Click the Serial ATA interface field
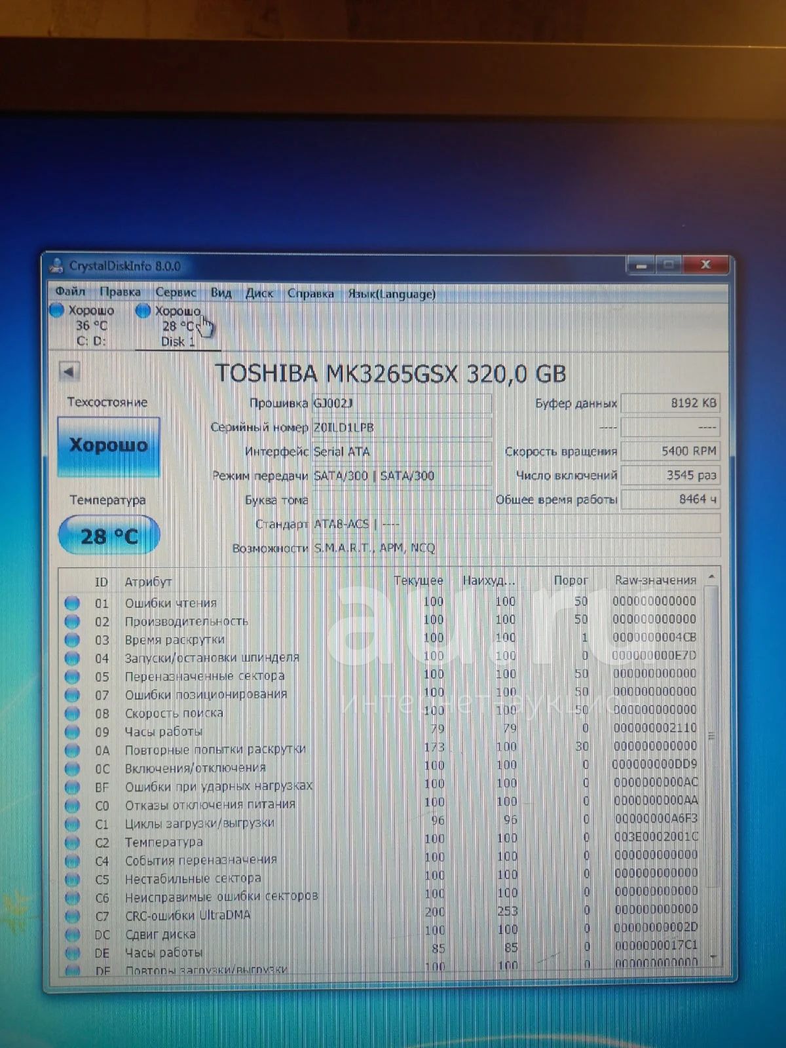The width and height of the screenshot is (786, 1048). [x=402, y=452]
